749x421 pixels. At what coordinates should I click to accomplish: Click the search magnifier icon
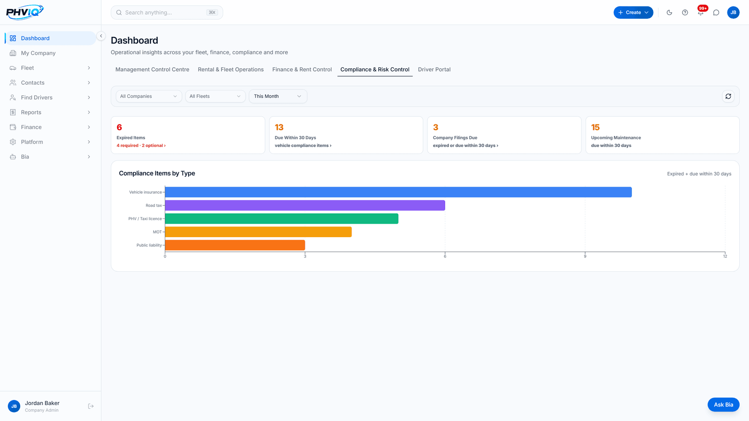[x=119, y=13]
